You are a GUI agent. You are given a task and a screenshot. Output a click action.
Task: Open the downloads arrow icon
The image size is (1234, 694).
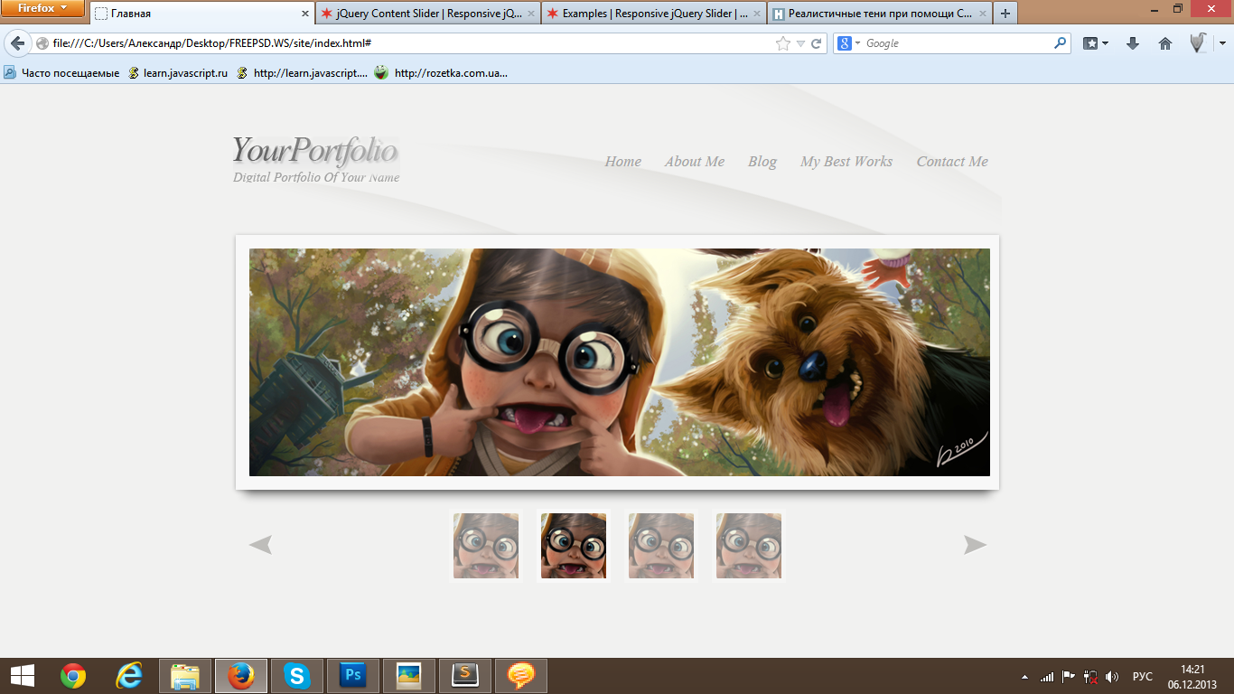click(x=1133, y=43)
